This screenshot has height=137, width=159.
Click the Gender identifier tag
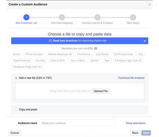pos(95,61)
